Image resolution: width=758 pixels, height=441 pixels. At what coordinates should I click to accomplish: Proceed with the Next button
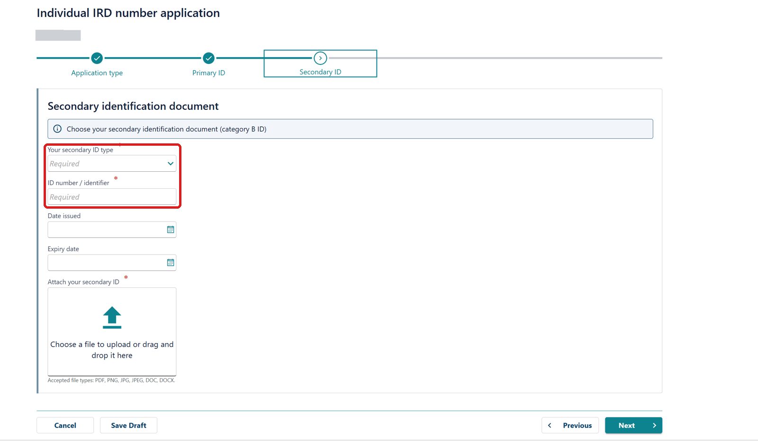click(633, 425)
